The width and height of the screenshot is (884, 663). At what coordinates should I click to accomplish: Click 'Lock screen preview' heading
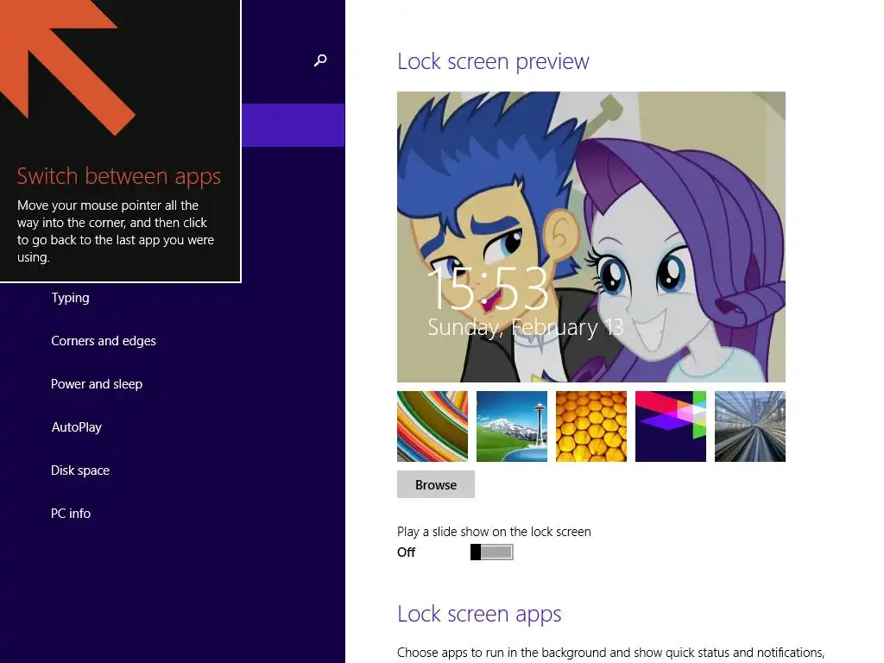pos(493,61)
